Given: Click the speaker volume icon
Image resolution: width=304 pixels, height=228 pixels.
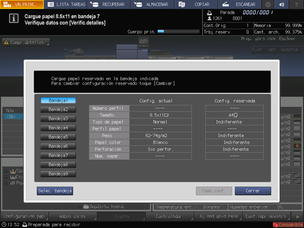Looking at the screenshot, I should coord(282,4).
